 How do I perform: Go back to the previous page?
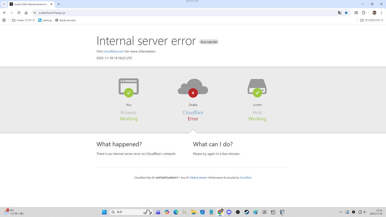pos(4,13)
